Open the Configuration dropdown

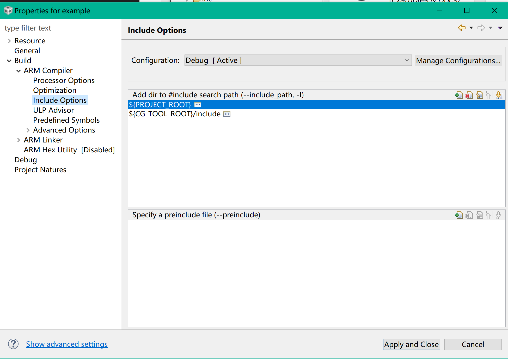[407, 61]
